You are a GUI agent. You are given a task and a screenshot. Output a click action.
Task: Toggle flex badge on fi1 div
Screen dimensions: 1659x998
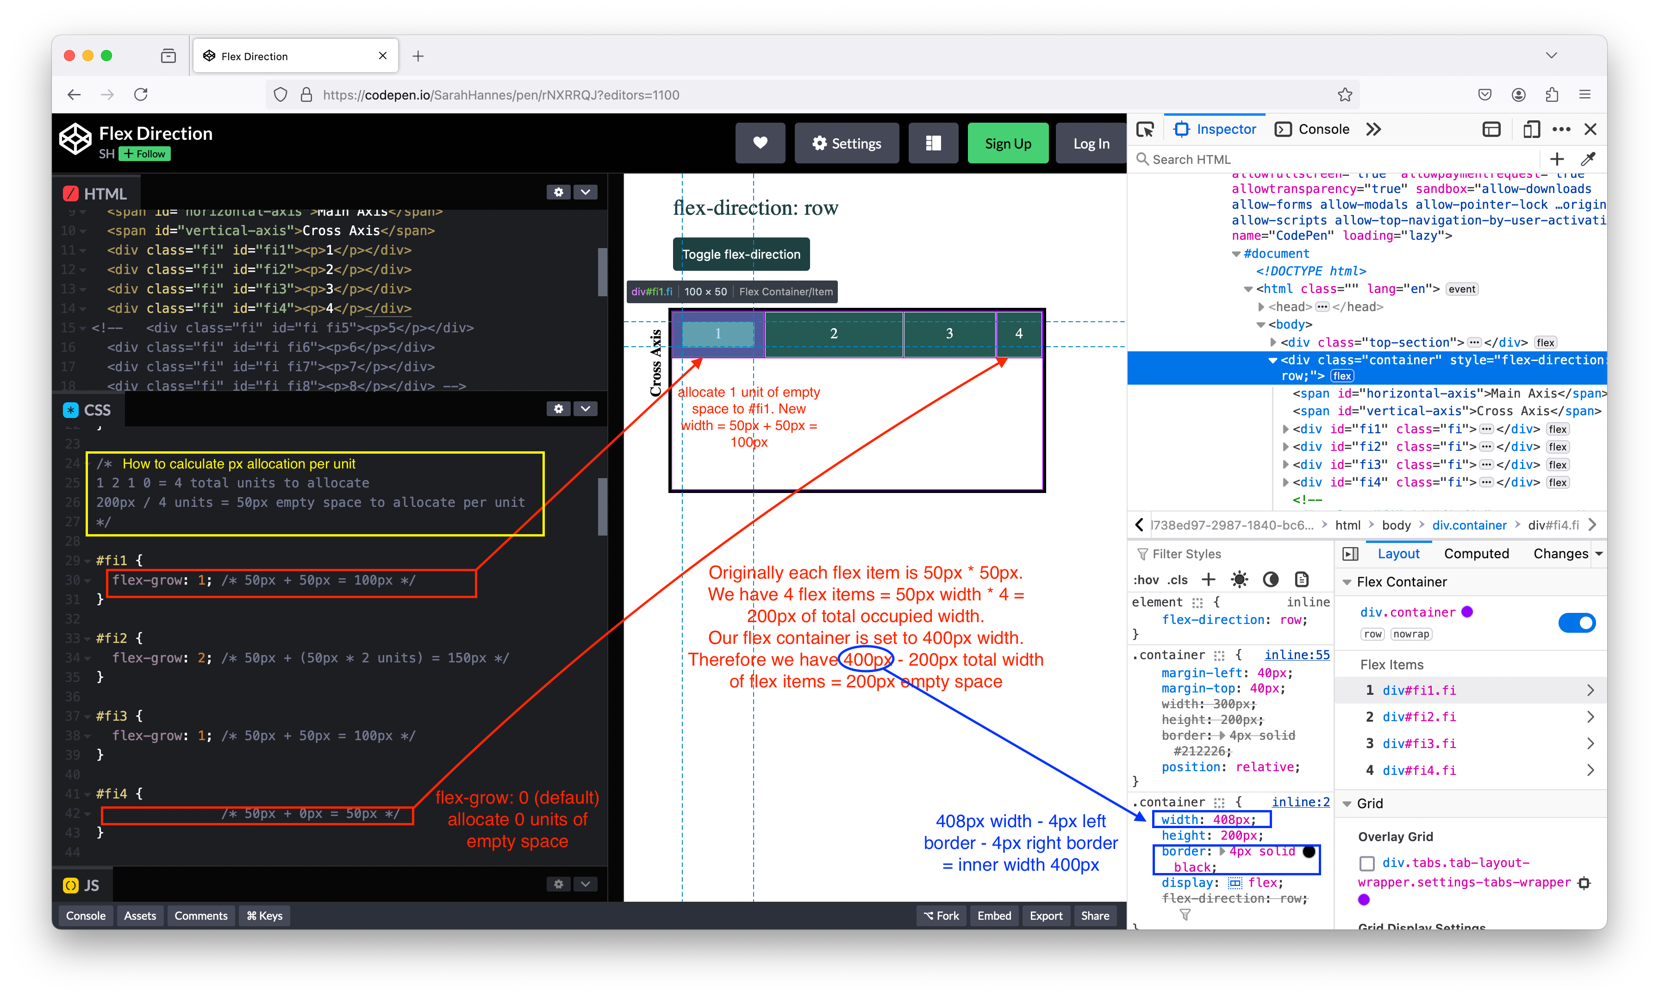(x=1558, y=429)
